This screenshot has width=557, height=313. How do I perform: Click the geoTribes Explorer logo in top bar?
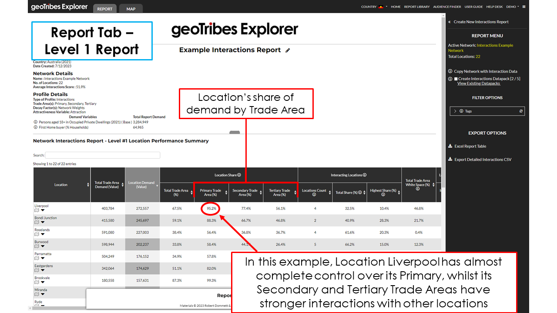[59, 7]
